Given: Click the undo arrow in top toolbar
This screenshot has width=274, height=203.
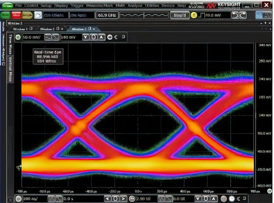Looking at the screenshot, I should (x=236, y=15).
